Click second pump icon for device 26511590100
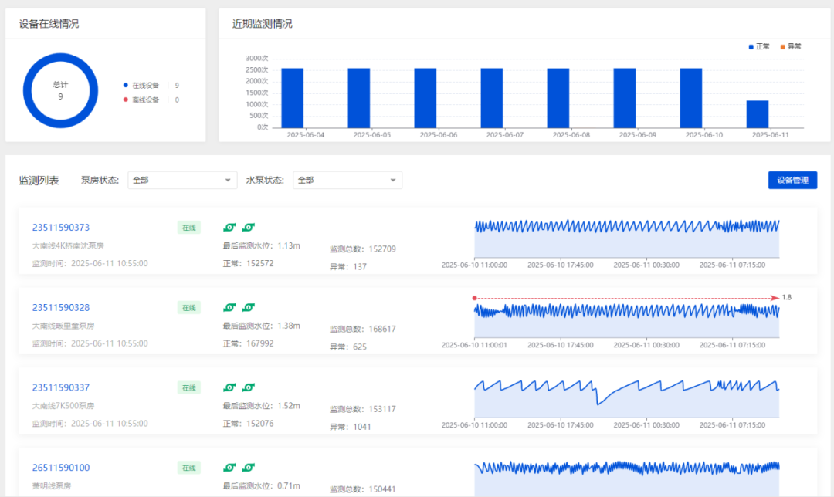The height and width of the screenshot is (497, 834). click(249, 467)
